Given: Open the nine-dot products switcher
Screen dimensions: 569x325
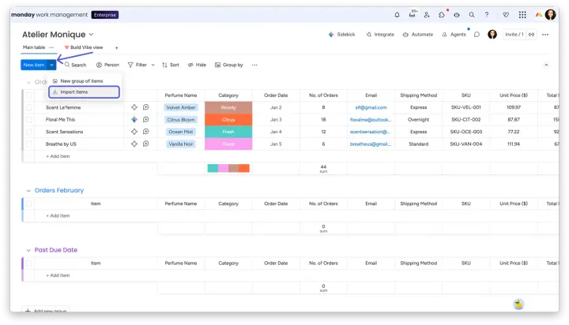Looking at the screenshot, I should [x=522, y=15].
